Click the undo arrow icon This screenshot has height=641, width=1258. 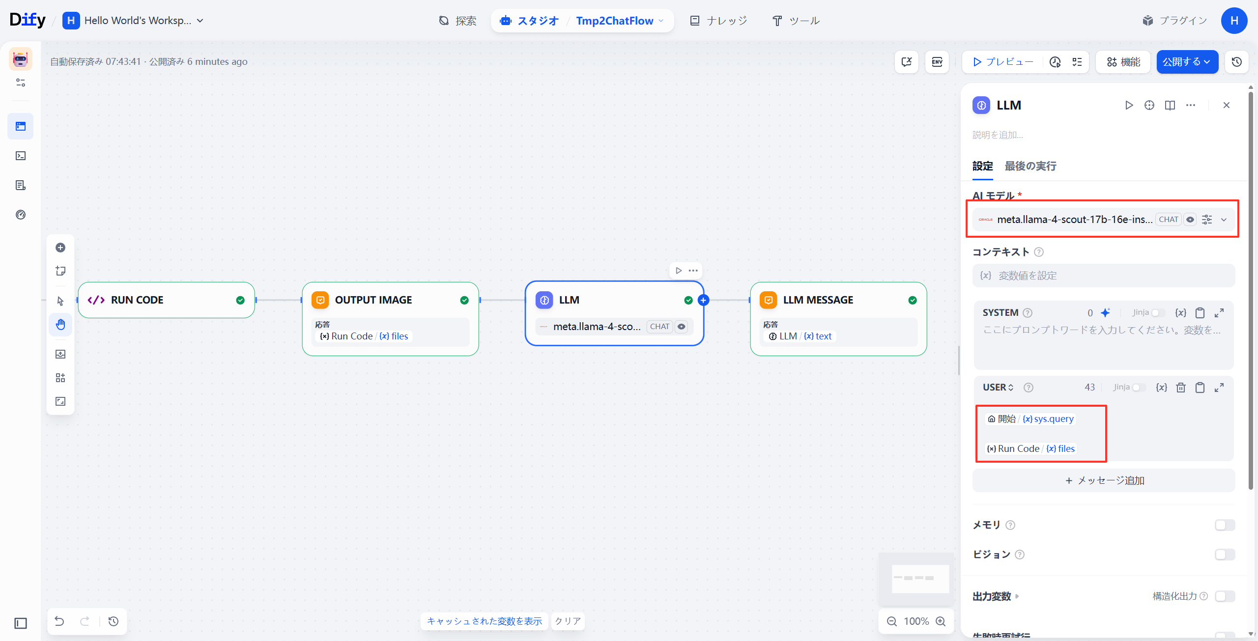click(x=59, y=621)
